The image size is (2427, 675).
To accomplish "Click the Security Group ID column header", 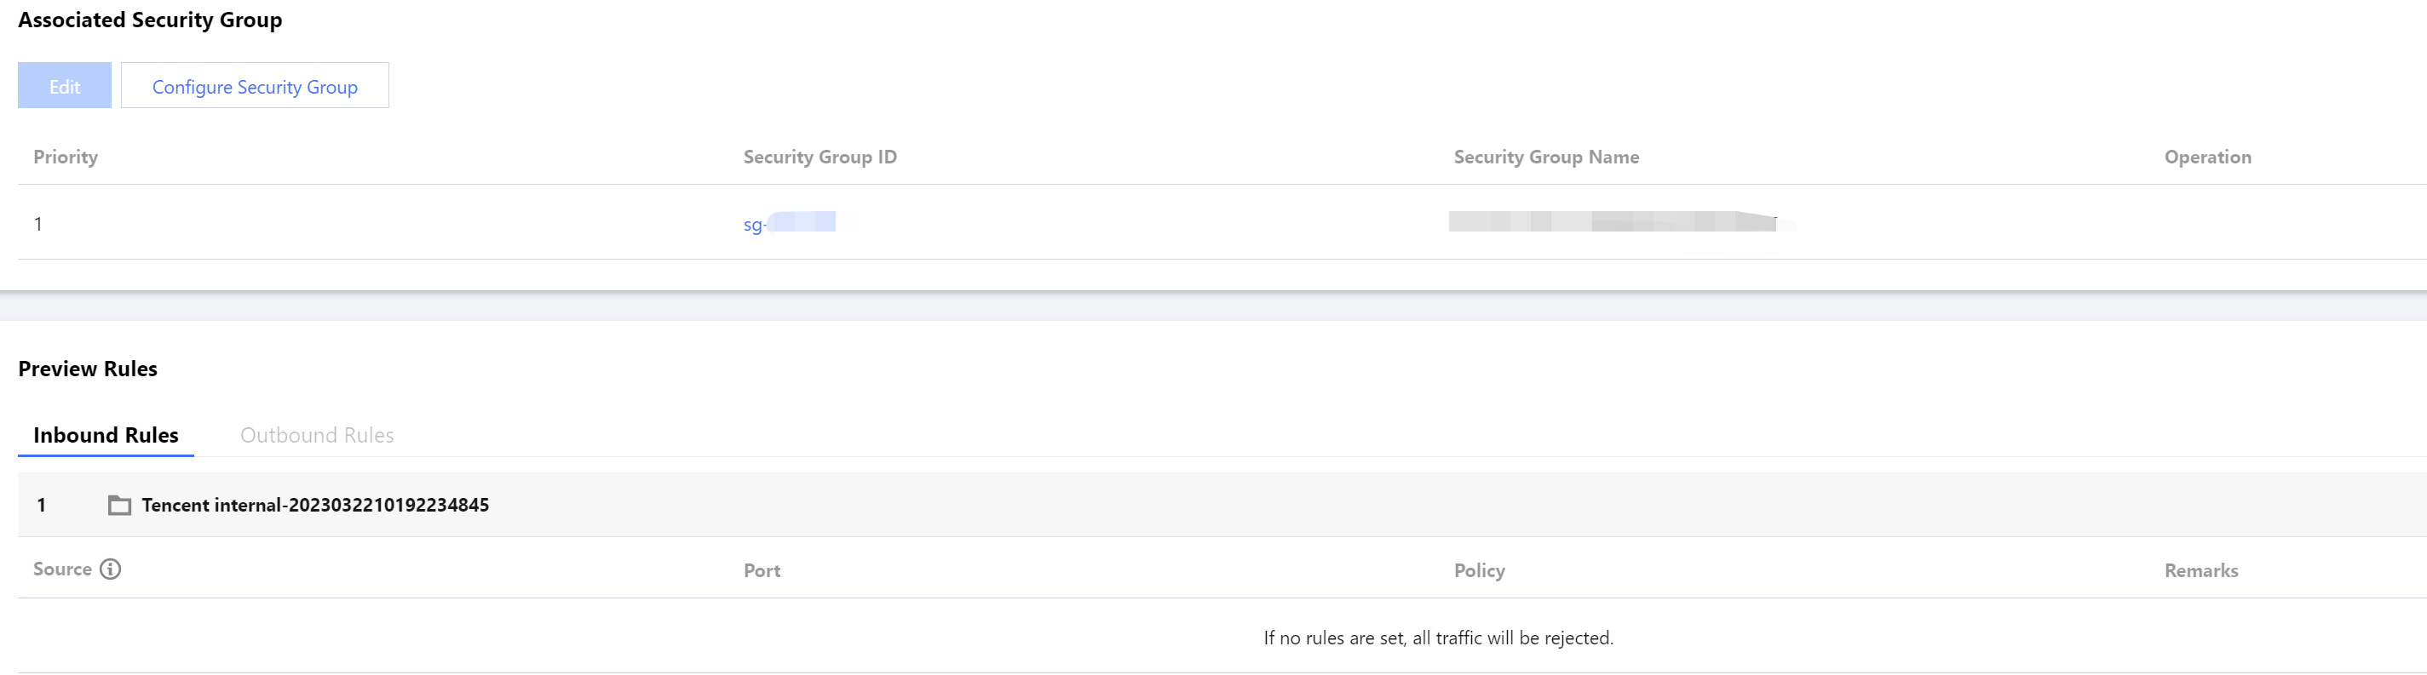I will 820,157.
